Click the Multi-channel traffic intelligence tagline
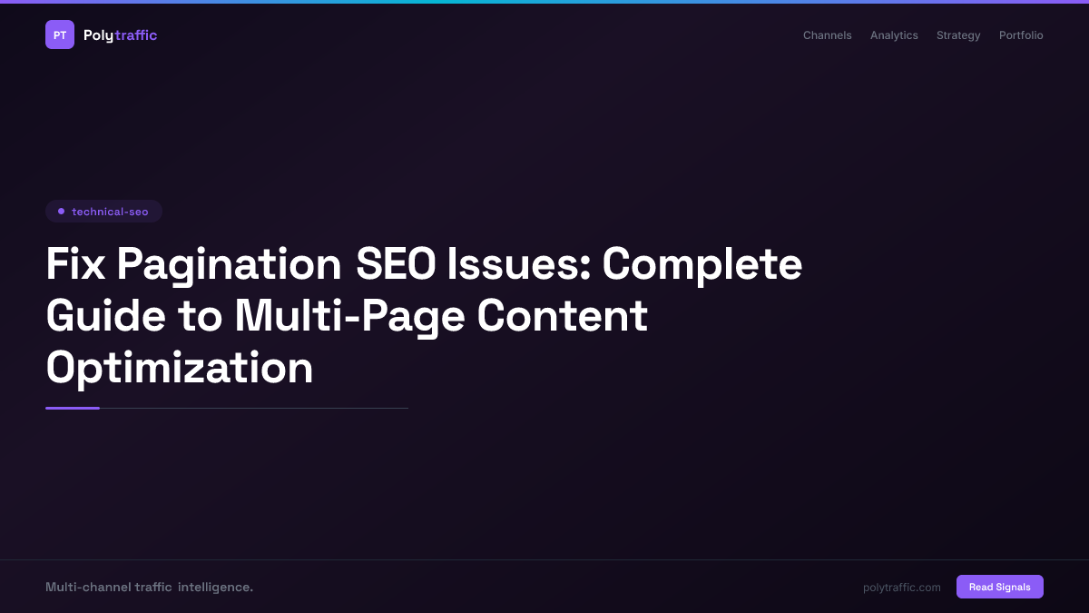The width and height of the screenshot is (1089, 613). (x=149, y=587)
